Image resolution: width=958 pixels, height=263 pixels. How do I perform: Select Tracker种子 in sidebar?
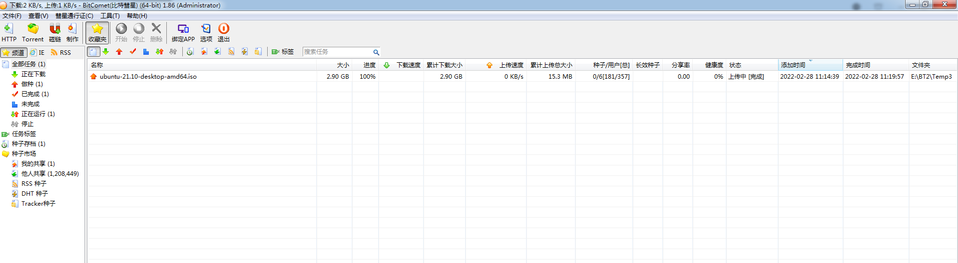[38, 204]
